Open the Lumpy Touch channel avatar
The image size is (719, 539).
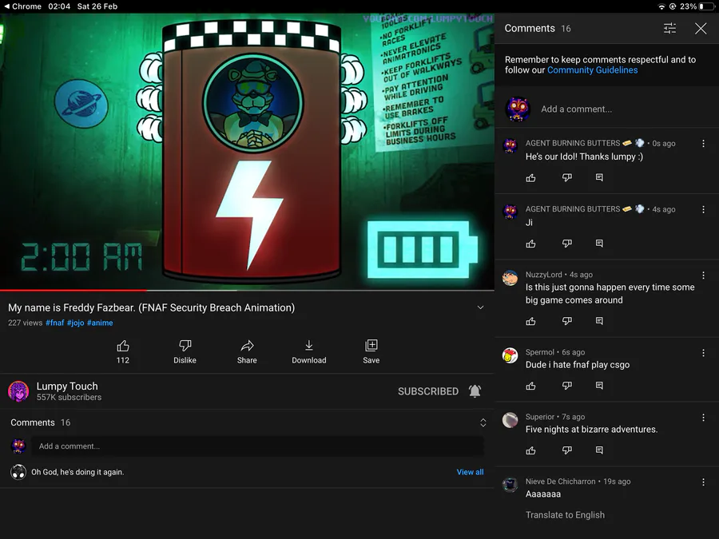click(x=18, y=391)
